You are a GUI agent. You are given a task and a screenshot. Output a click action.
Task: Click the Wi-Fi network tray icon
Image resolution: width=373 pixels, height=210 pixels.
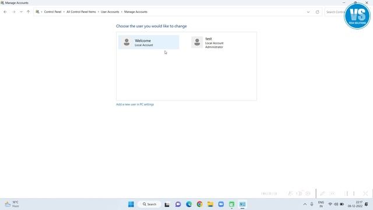point(330,204)
